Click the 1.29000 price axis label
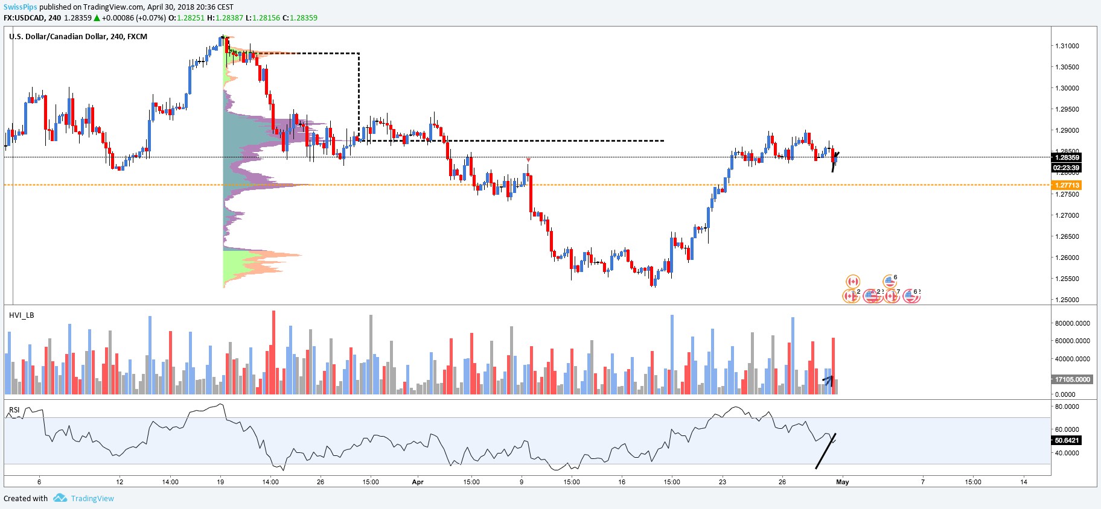 tap(1067, 130)
